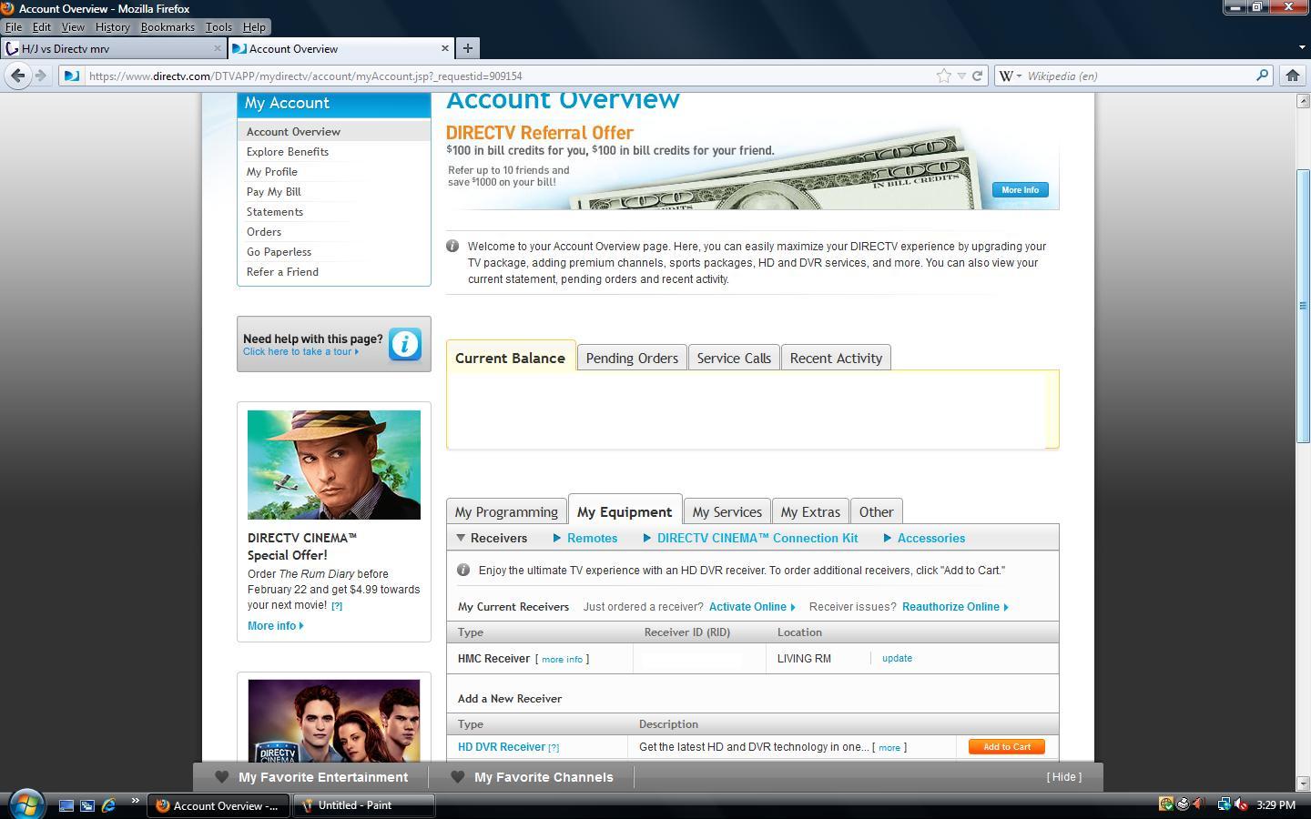
Task: Switch to the Other tab
Action: click(876, 511)
